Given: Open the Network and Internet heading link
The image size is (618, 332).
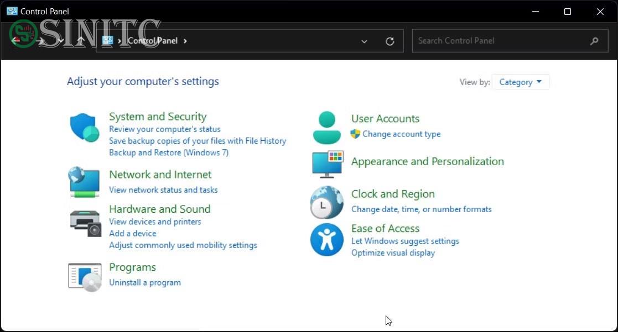Looking at the screenshot, I should 160,174.
